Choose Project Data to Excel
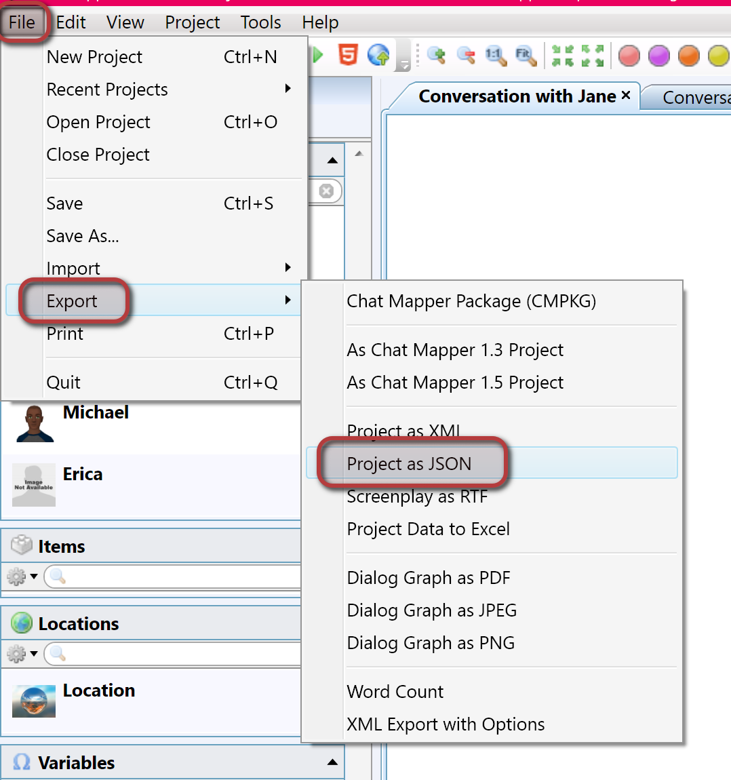This screenshot has height=780, width=731. pyautogui.click(x=492, y=529)
